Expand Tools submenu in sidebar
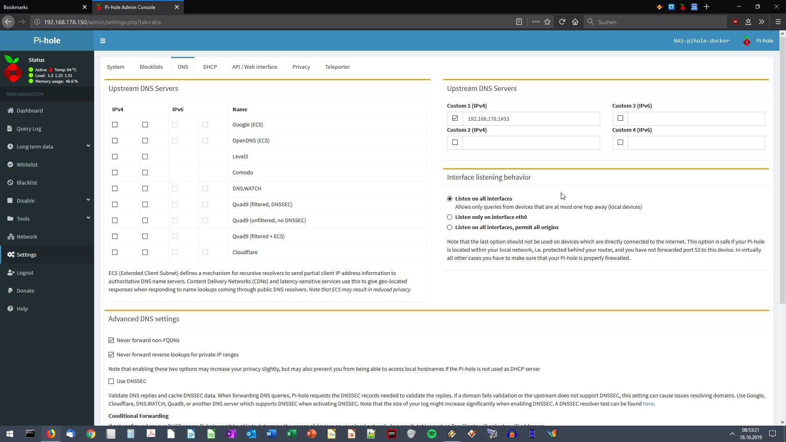 (x=47, y=219)
